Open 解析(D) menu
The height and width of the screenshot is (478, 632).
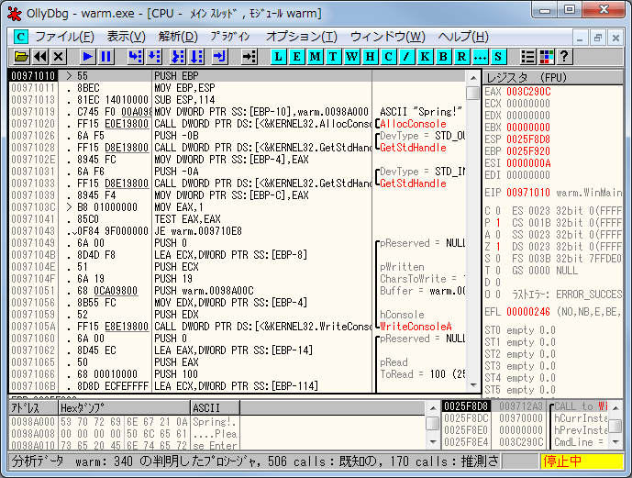(178, 37)
